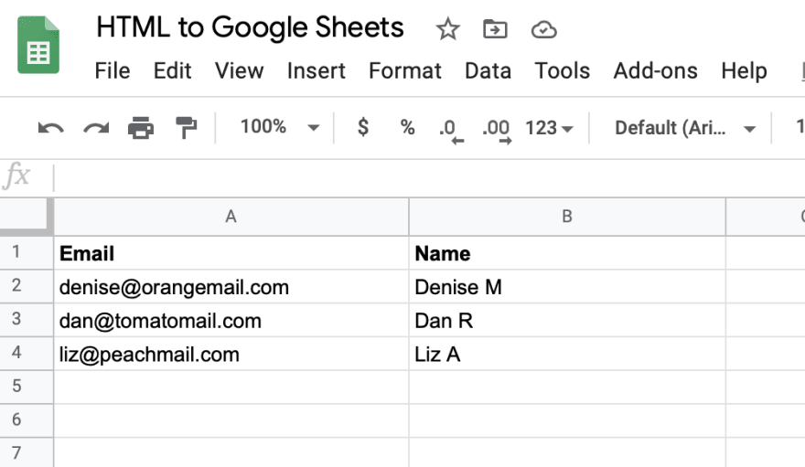The image size is (805, 467).
Task: Select empty cell B6
Action: [x=567, y=420]
